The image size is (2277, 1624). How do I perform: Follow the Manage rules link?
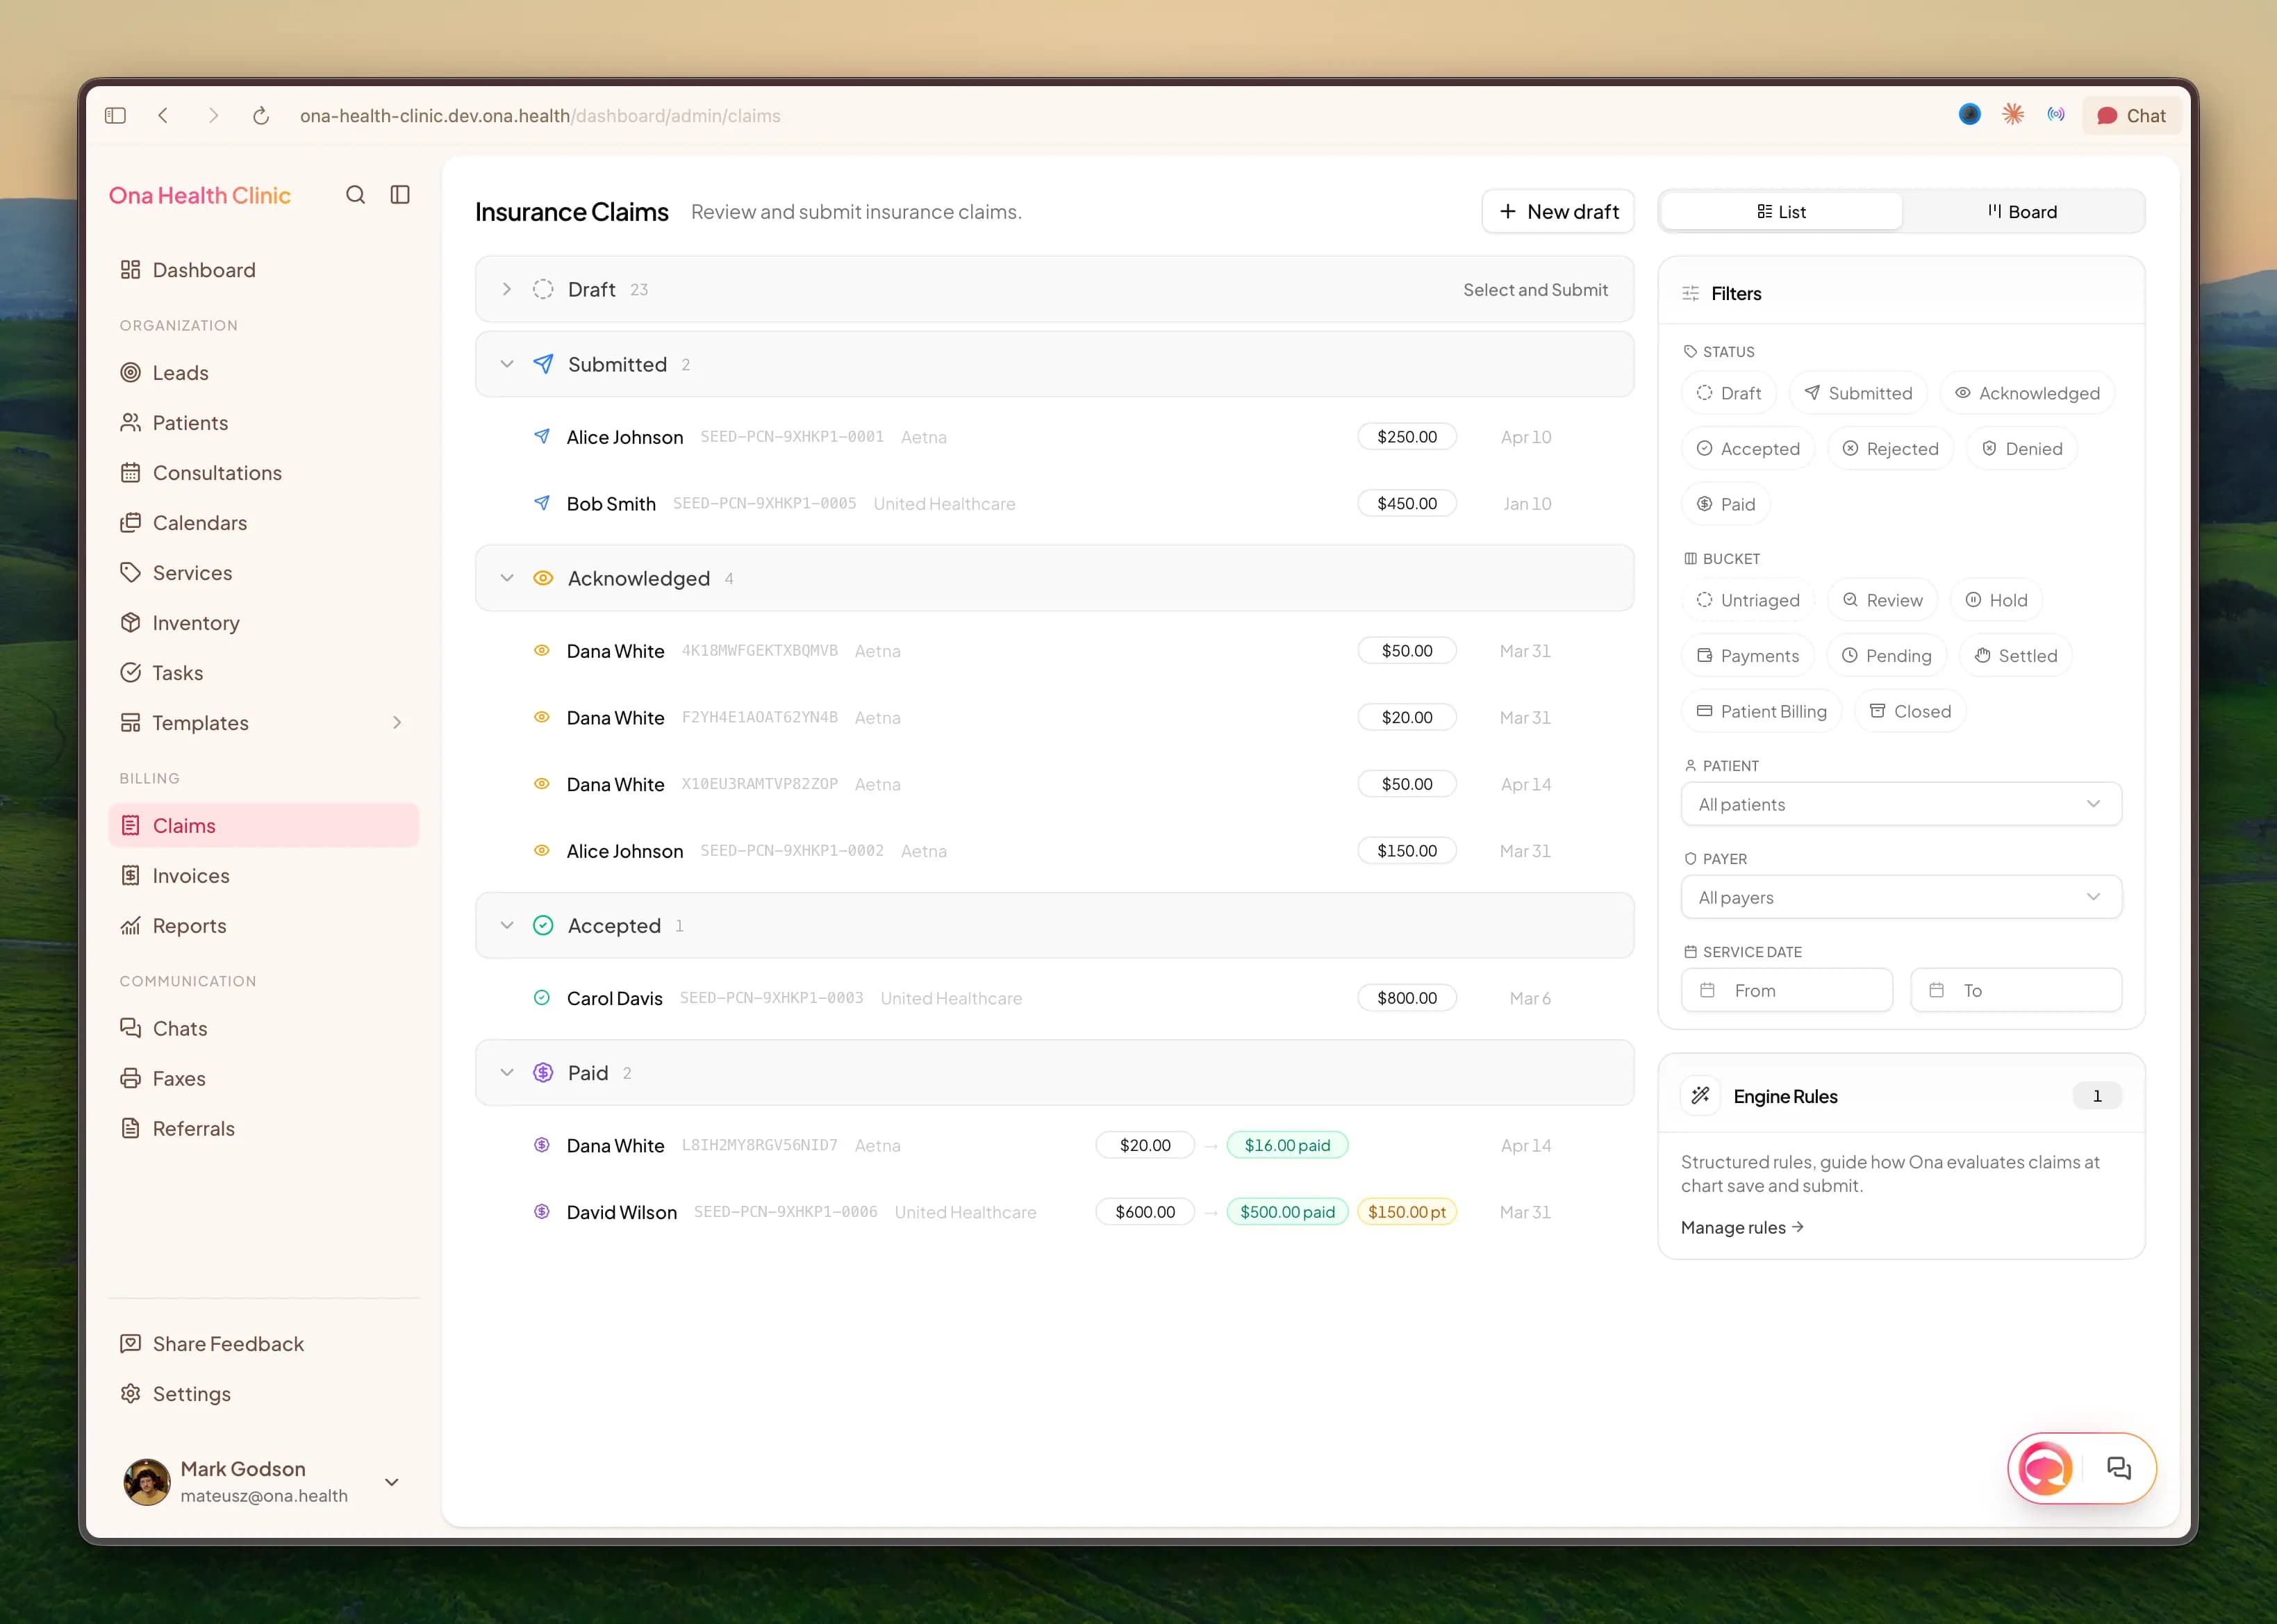(1742, 1227)
